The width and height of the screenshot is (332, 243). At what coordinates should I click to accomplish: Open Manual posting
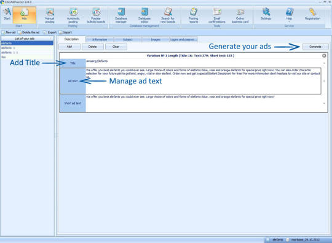pos(50,15)
